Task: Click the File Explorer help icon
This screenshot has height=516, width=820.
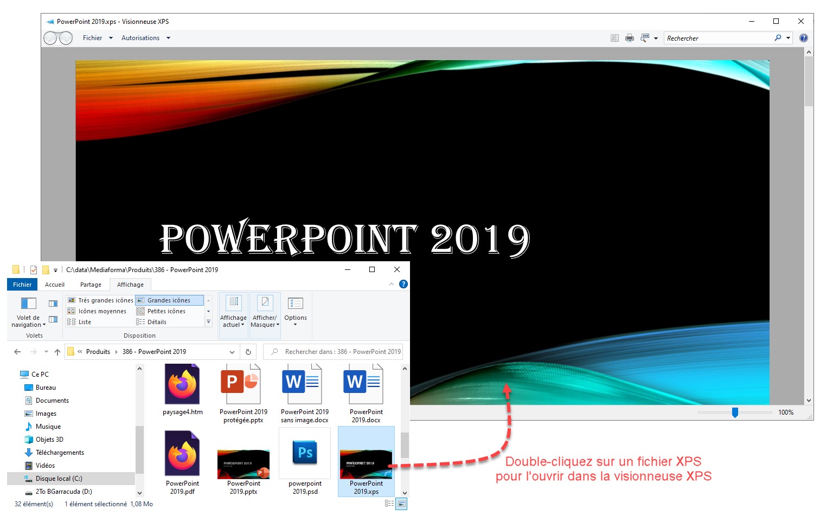Action: point(403,284)
